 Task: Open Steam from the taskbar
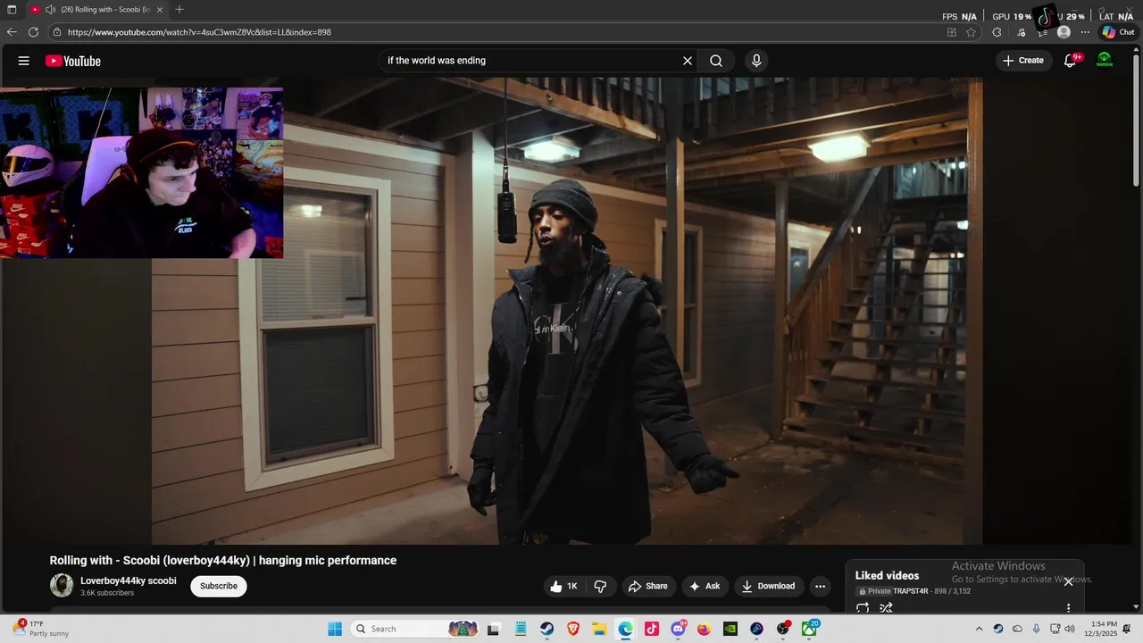tap(546, 629)
